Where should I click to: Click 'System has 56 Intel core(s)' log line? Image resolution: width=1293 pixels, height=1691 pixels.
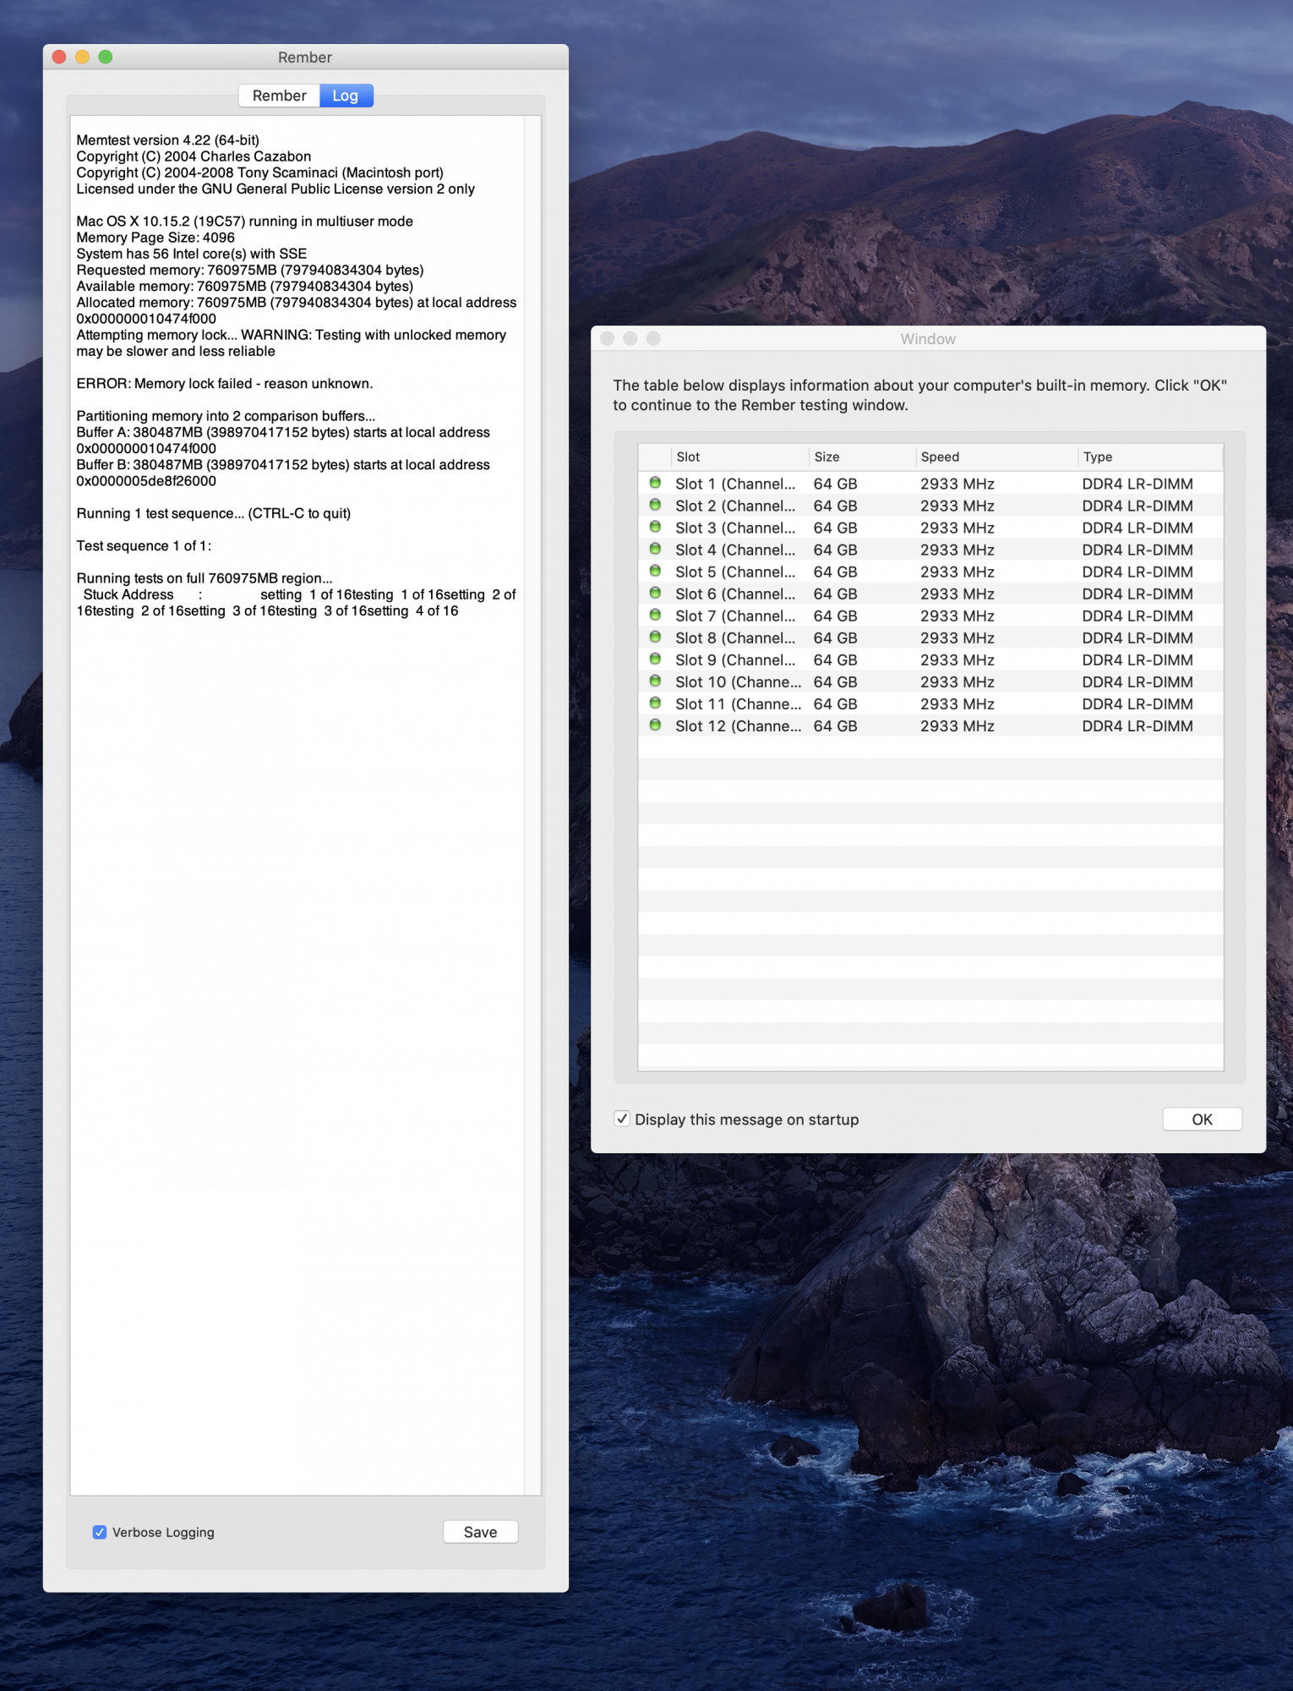point(192,254)
